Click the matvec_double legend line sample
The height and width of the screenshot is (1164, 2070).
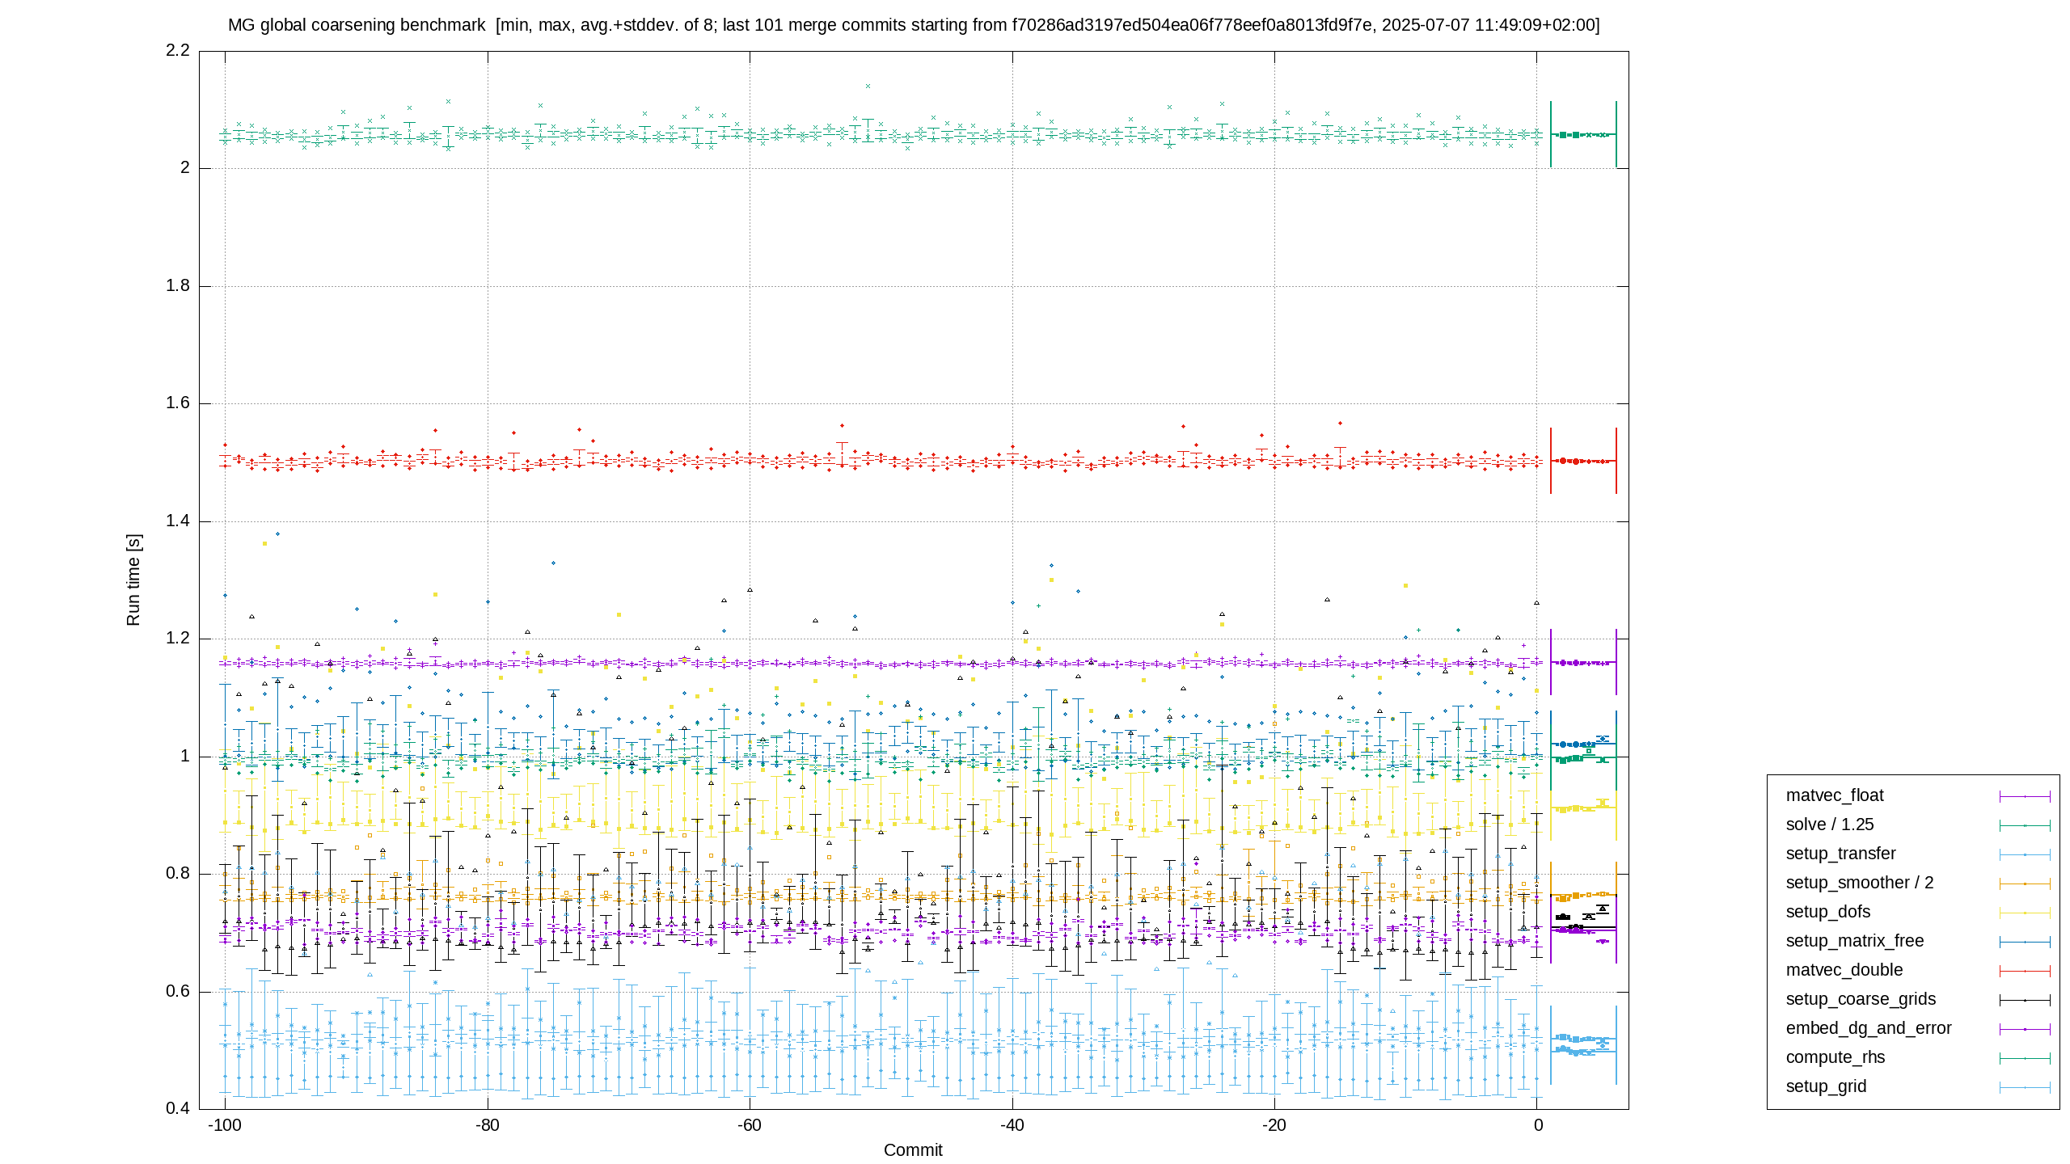(x=2025, y=971)
